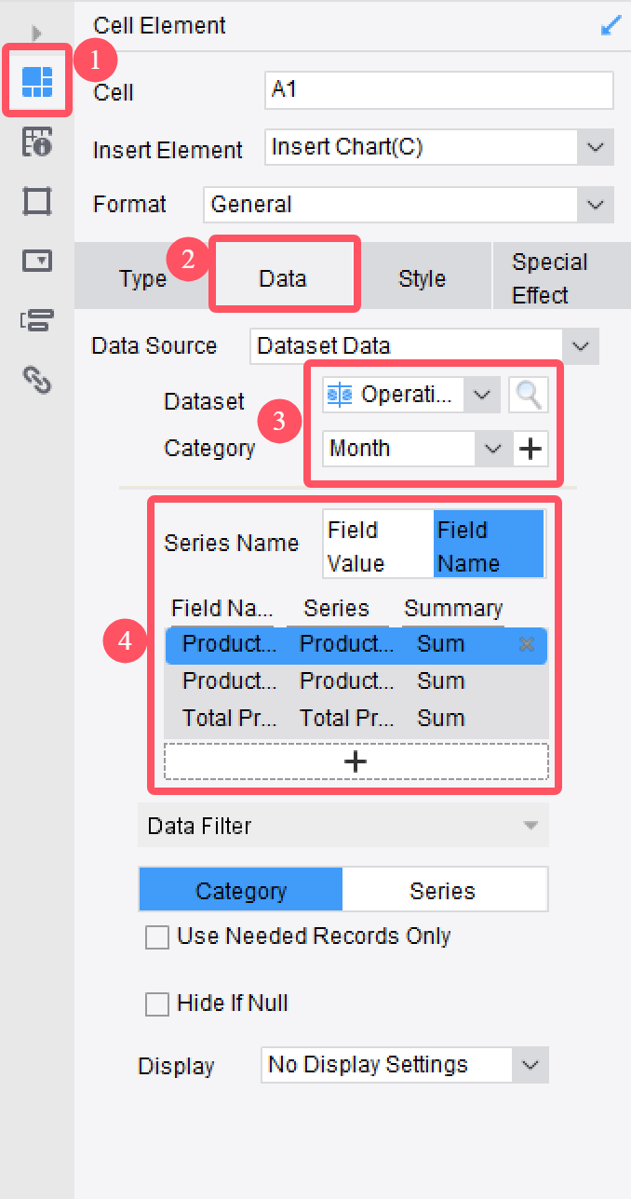Open the Cell Attributes sidebar icon

37,141
